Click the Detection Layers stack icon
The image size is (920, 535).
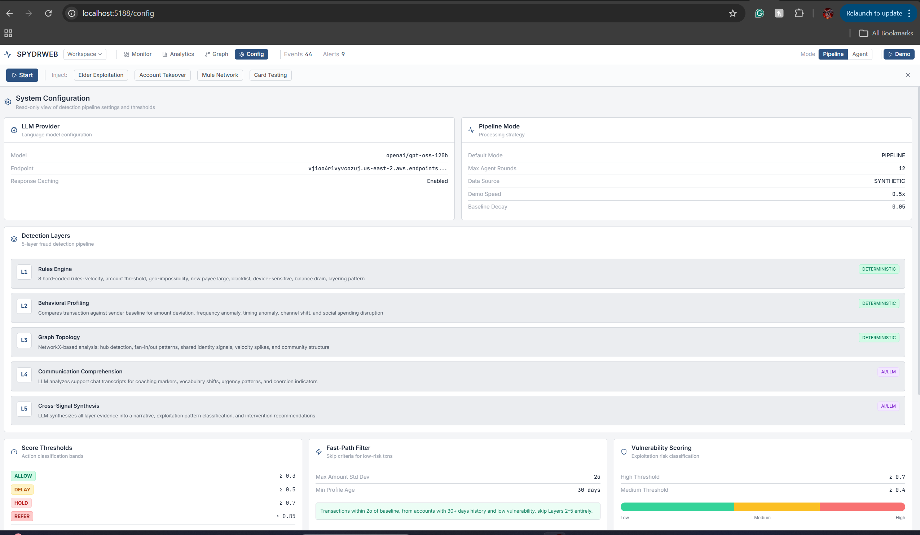(x=14, y=239)
